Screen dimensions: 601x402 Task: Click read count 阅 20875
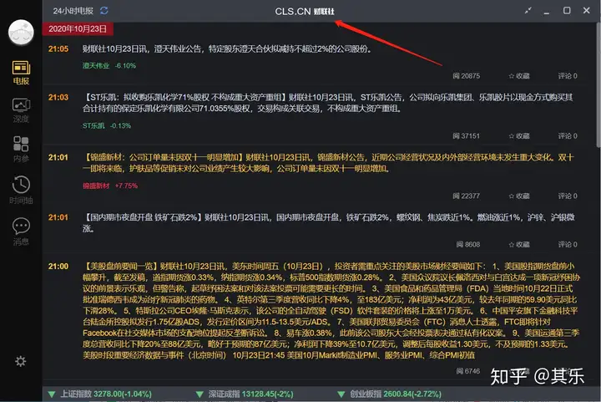point(466,76)
